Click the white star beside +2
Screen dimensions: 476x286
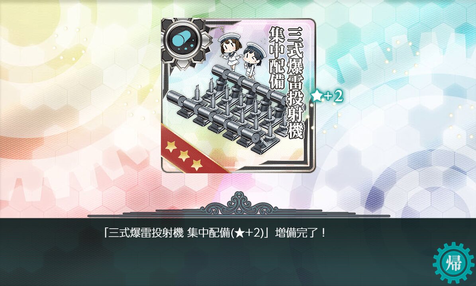tap(316, 96)
